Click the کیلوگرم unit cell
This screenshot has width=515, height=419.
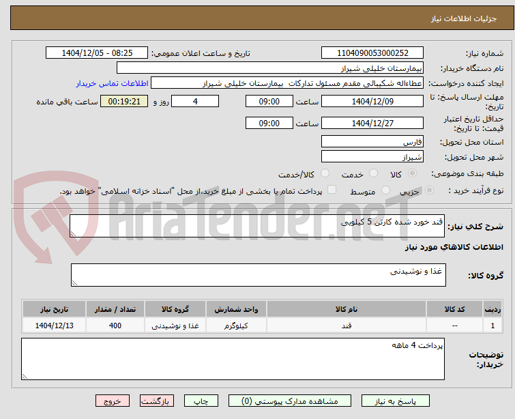tap(236, 326)
